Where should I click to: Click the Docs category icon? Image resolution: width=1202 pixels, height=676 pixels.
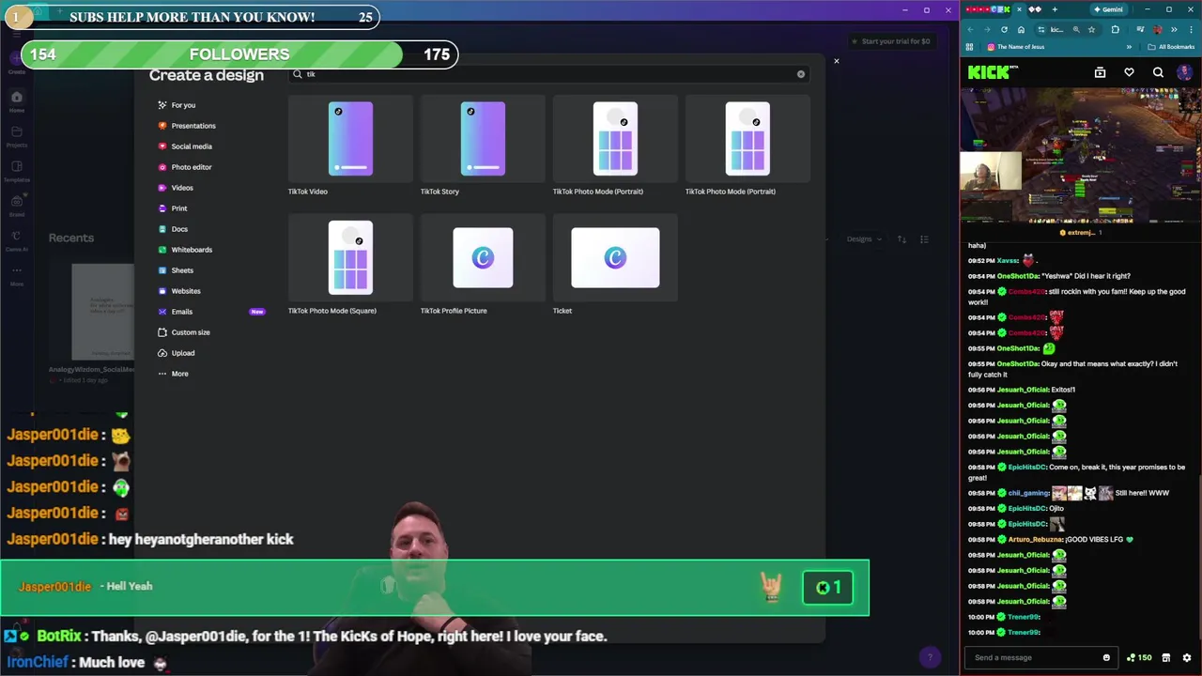pyautogui.click(x=162, y=229)
